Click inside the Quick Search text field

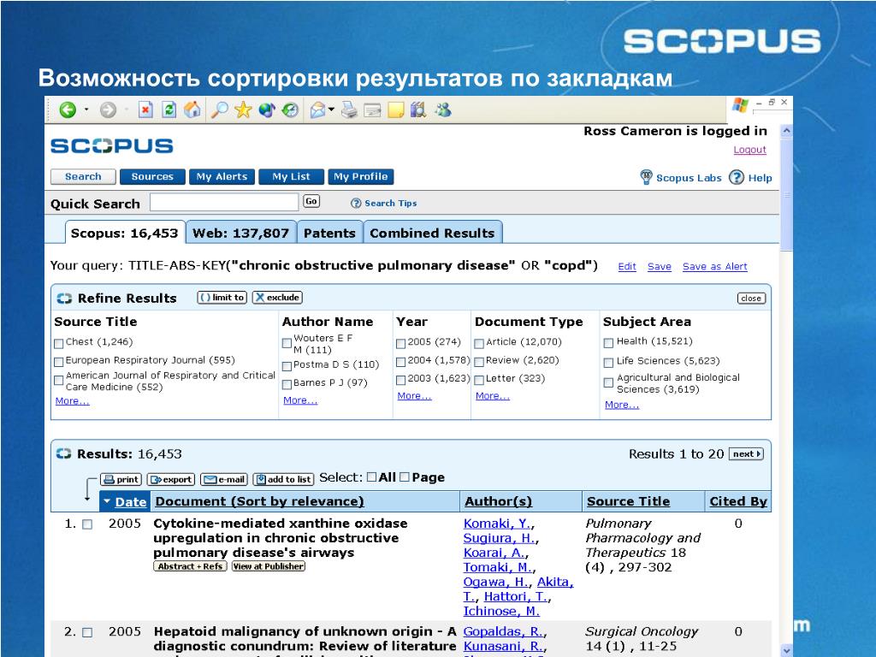coord(224,202)
